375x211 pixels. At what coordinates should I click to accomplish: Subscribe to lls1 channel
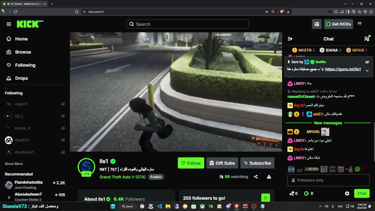(x=258, y=163)
